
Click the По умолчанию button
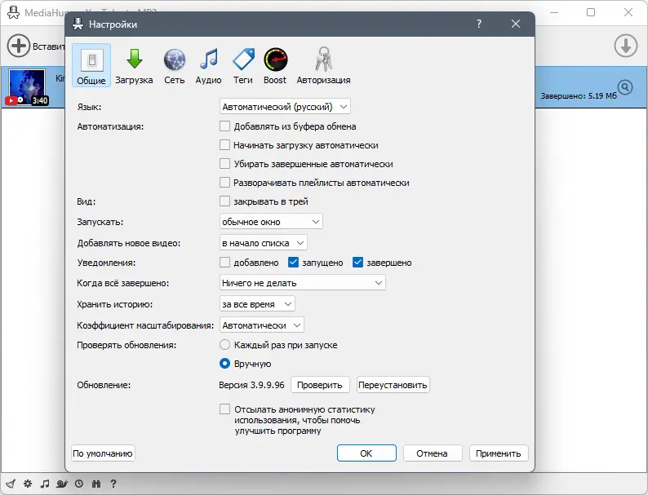pyautogui.click(x=103, y=453)
